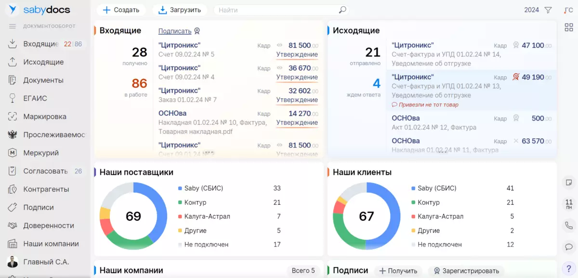Open Утверждение status for Заказ № 7
This screenshot has width=578, height=278.
(x=297, y=100)
